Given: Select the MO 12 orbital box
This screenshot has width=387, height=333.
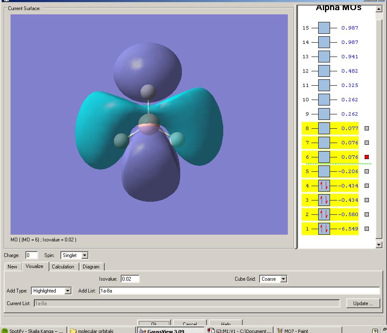Looking at the screenshot, I should (x=324, y=71).
